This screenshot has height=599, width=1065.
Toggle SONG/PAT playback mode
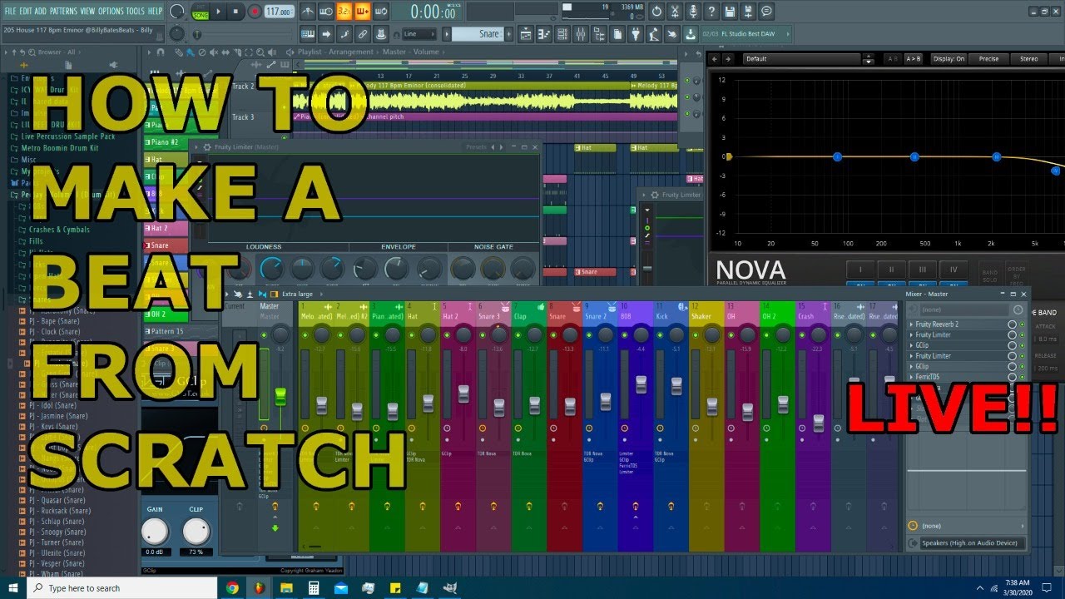(201, 12)
